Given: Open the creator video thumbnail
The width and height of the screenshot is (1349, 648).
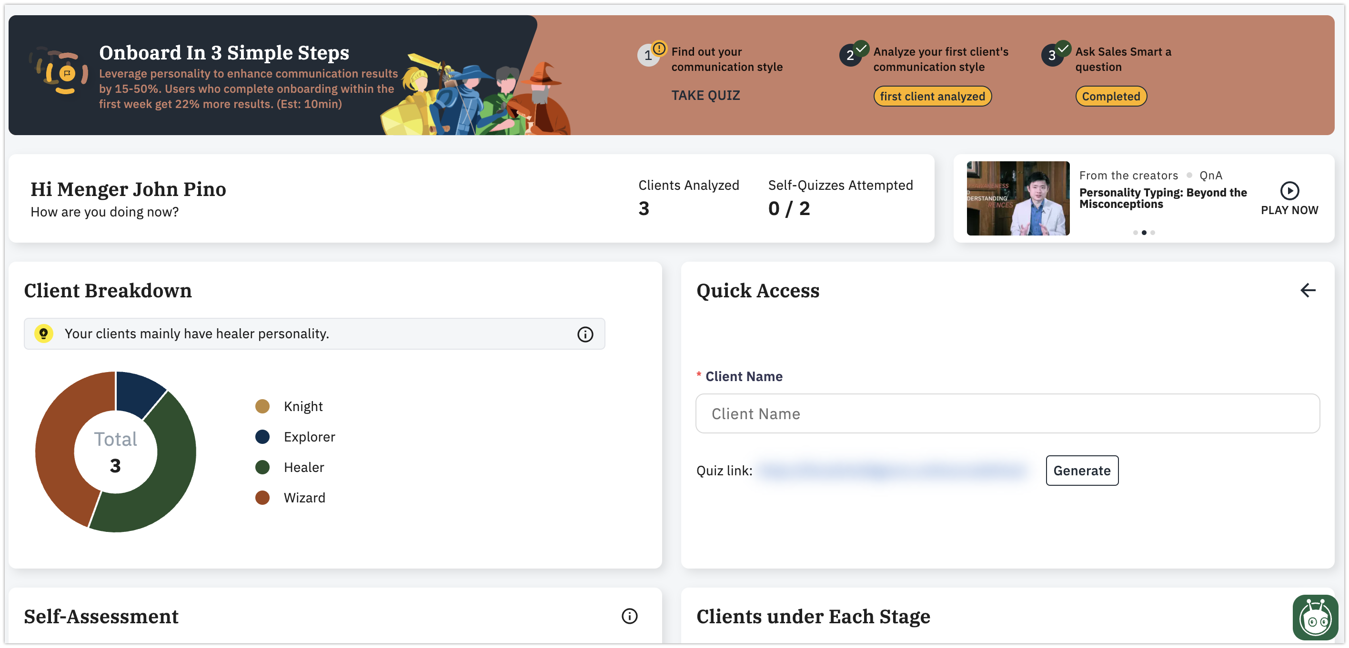Looking at the screenshot, I should (x=1017, y=198).
